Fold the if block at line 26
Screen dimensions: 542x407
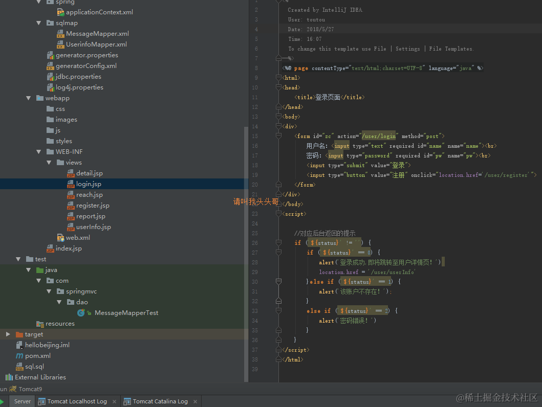278,243
